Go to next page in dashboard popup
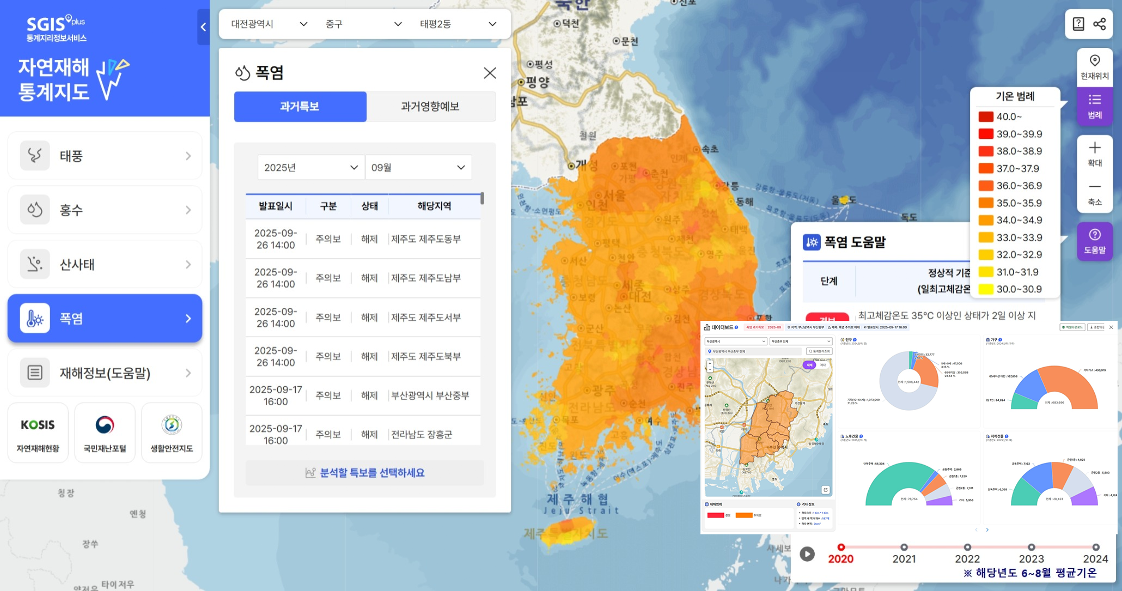The image size is (1122, 591). [987, 529]
